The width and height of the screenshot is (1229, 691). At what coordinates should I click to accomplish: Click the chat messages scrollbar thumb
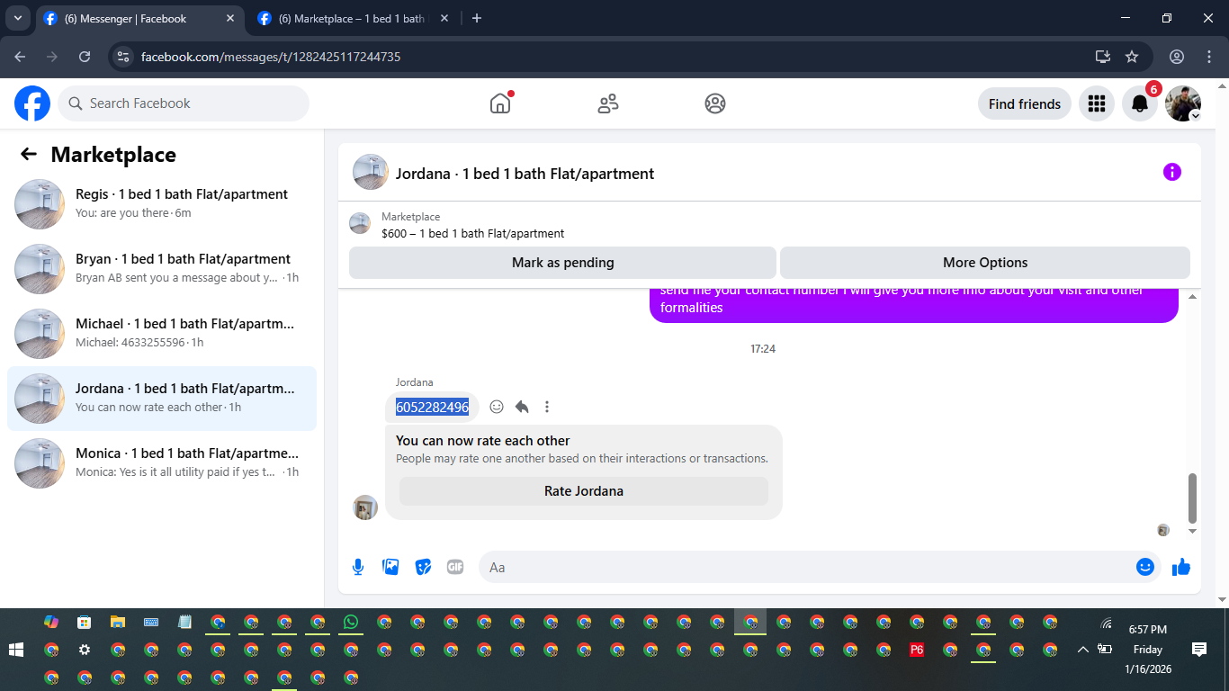coord(1193,498)
